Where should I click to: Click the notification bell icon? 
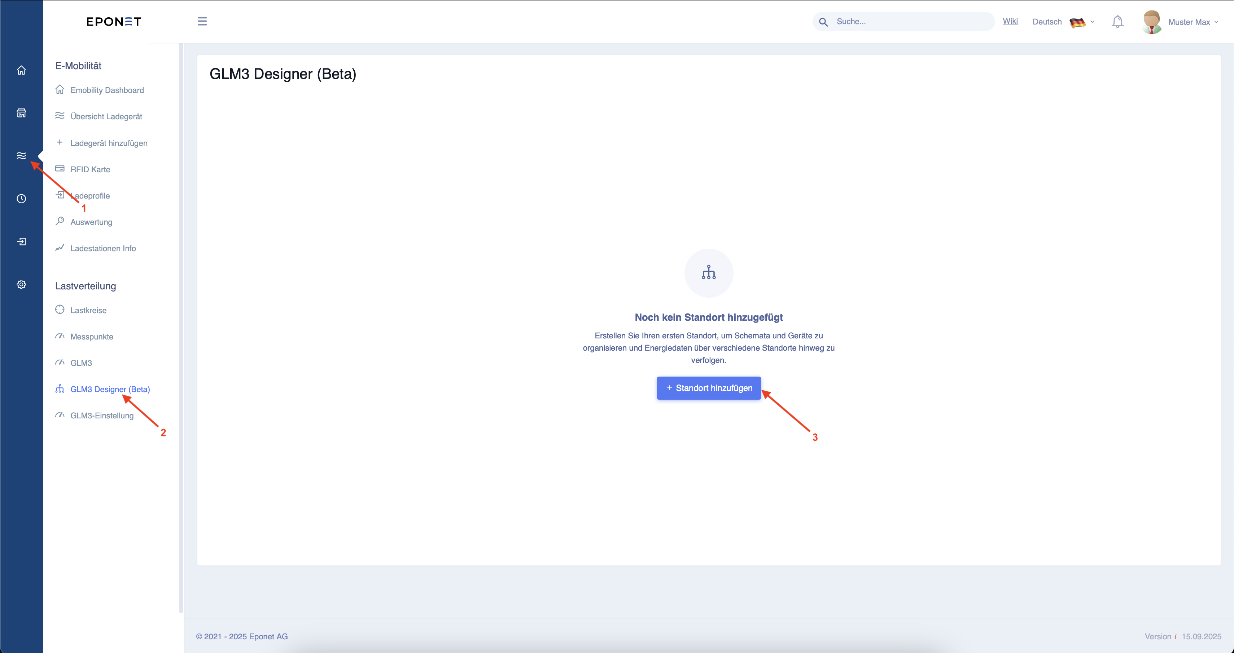1117,22
